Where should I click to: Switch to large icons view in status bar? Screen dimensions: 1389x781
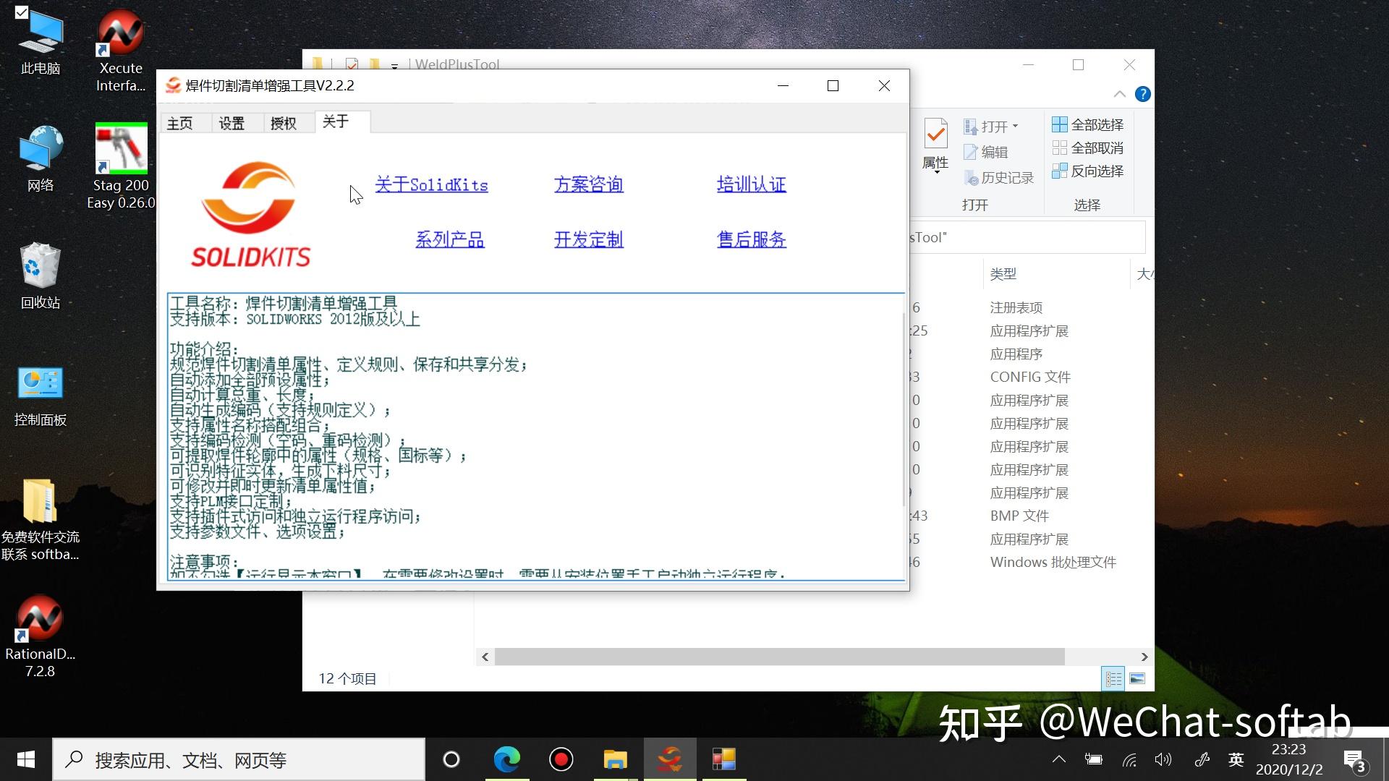pos(1137,678)
